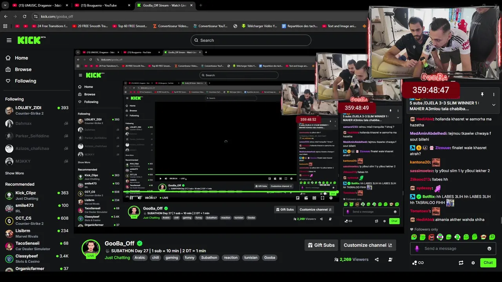
Task: Click GooBa_Off channel avatar with LIVE badge
Action: (x=91, y=249)
